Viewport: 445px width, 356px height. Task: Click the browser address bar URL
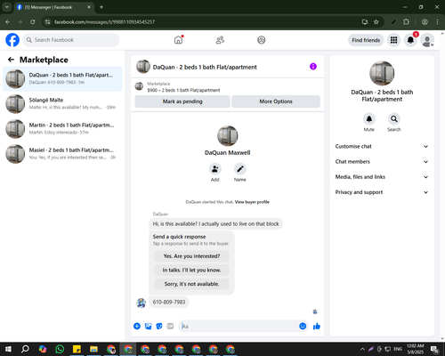(104, 22)
